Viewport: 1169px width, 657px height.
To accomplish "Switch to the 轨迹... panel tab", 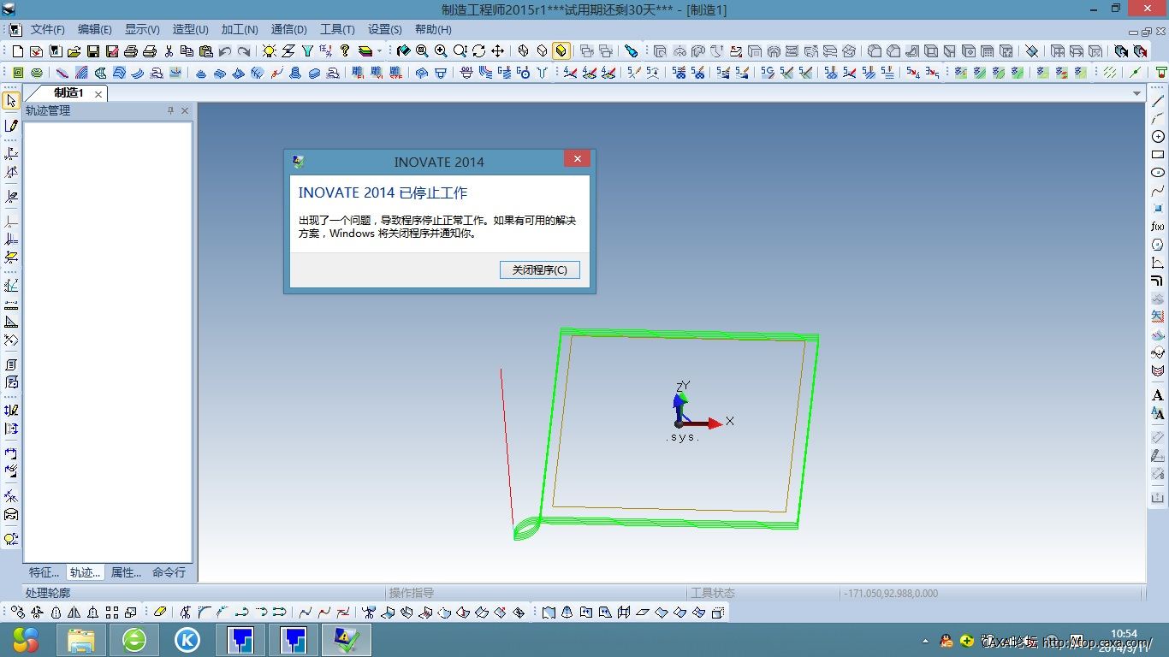I will pos(85,572).
